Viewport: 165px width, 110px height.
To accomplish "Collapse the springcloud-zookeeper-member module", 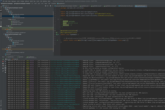I will coord(4,8).
